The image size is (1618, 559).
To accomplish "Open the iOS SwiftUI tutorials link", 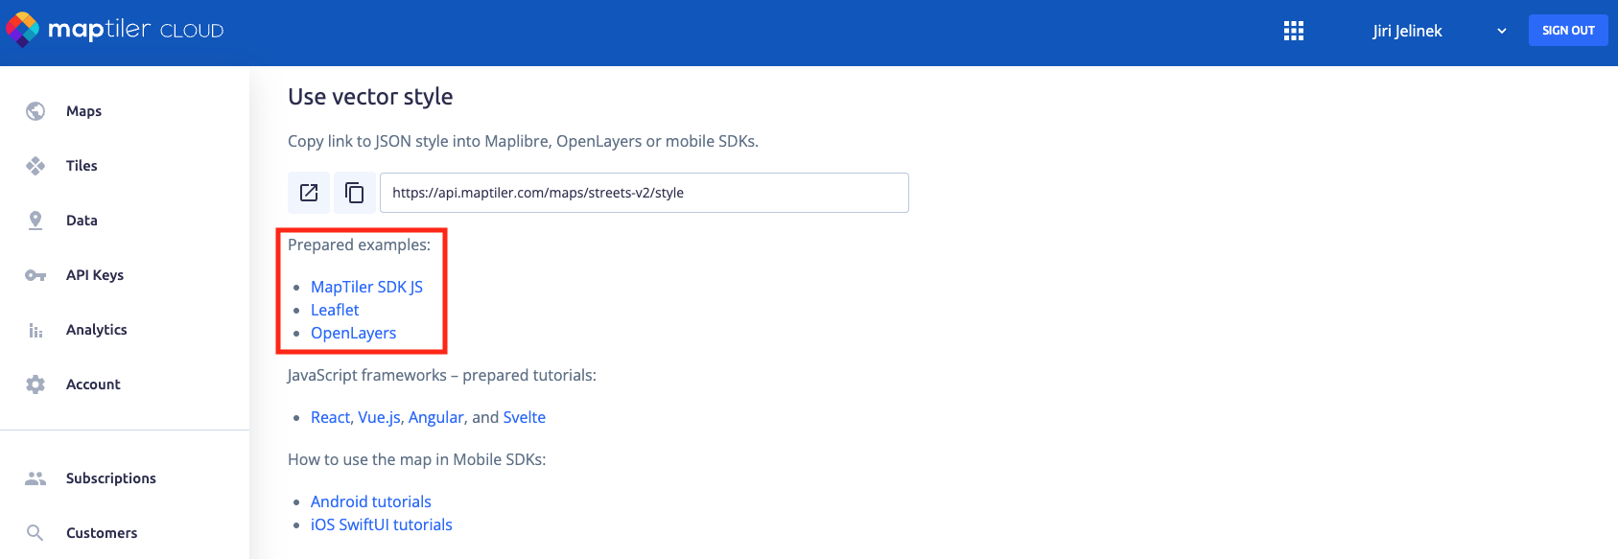I will (x=382, y=524).
